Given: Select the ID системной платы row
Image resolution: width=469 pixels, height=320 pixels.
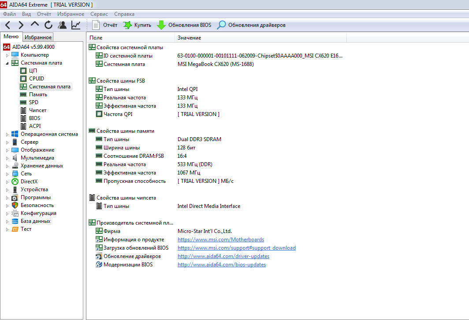Looking at the screenshot, I should point(219,56).
